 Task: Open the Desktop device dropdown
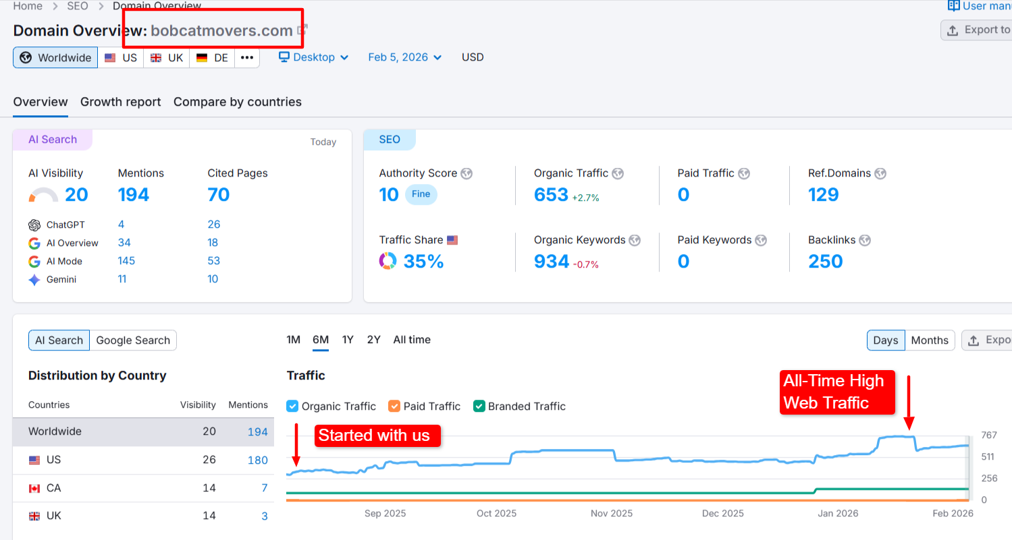(x=314, y=57)
